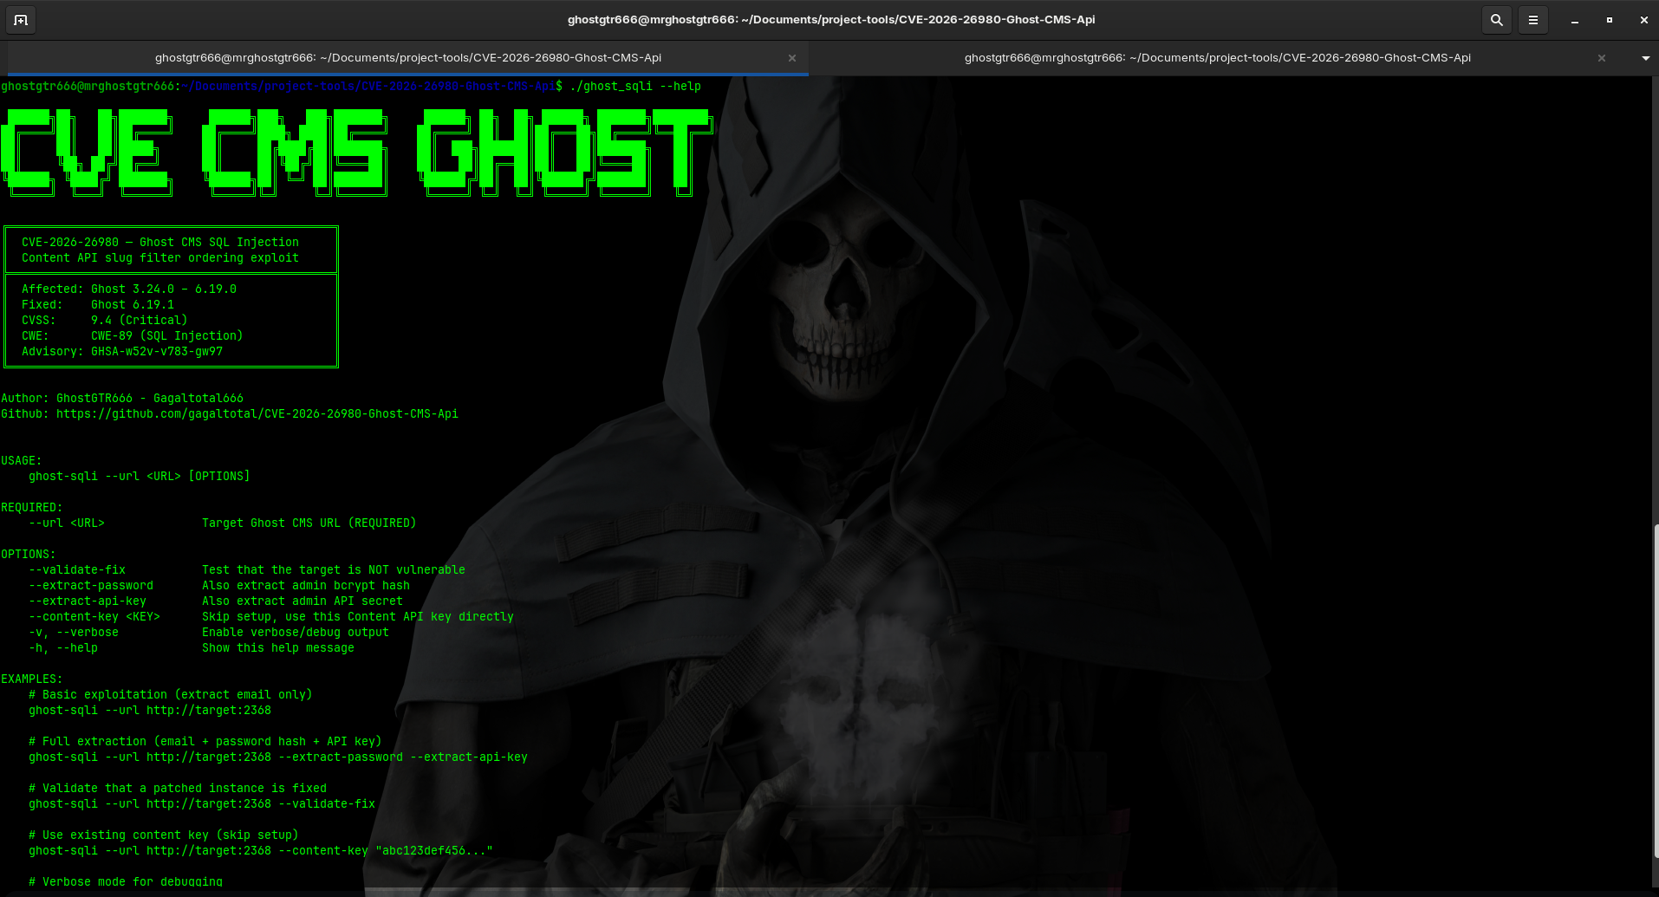The height and width of the screenshot is (897, 1659).
Task: Switch to the second terminal tab
Action: pyautogui.click(x=1217, y=58)
